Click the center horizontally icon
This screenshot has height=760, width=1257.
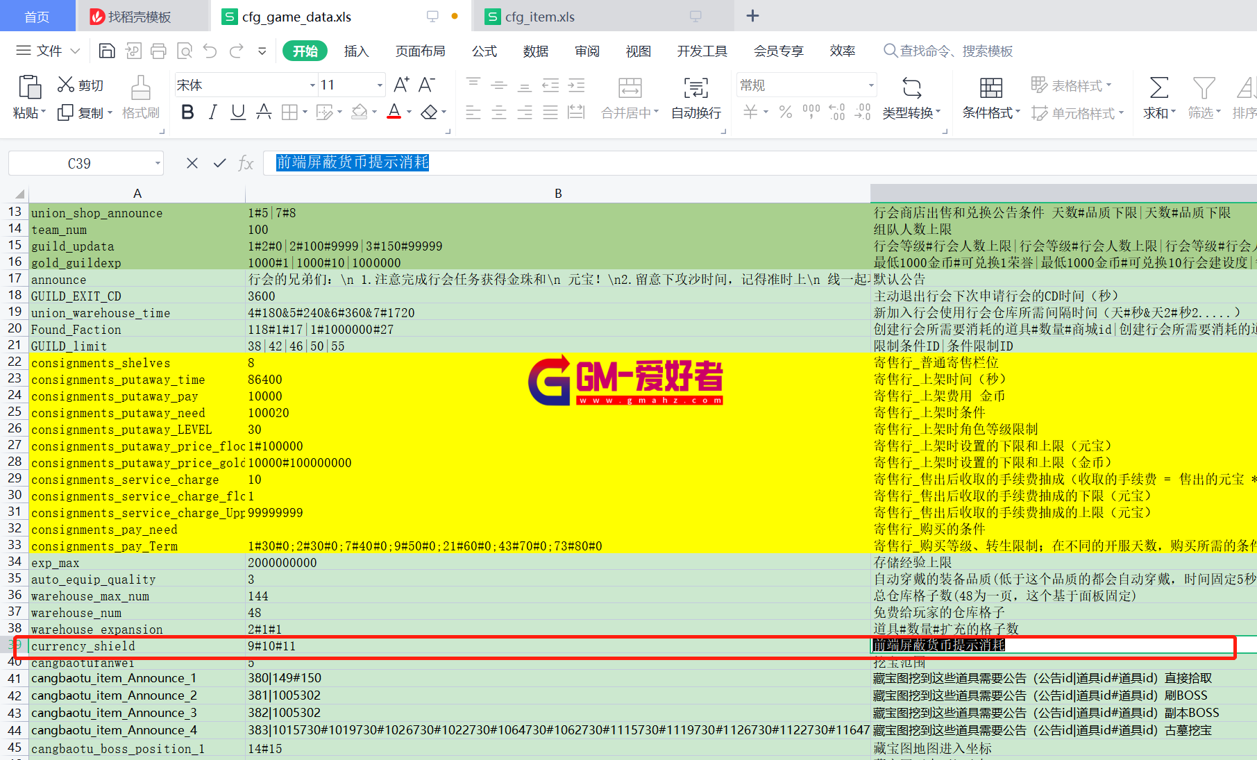tap(499, 112)
